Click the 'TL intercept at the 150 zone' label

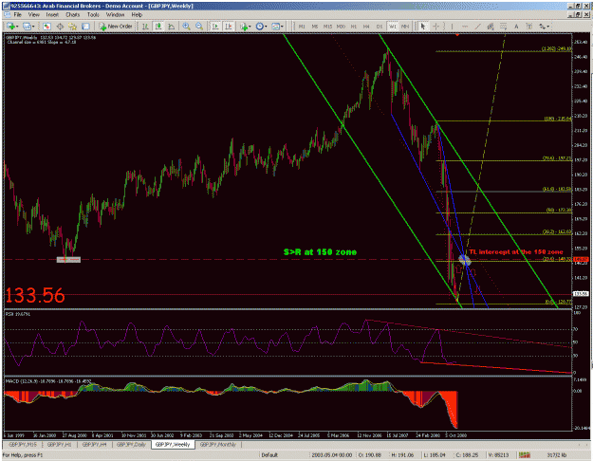tap(516, 252)
